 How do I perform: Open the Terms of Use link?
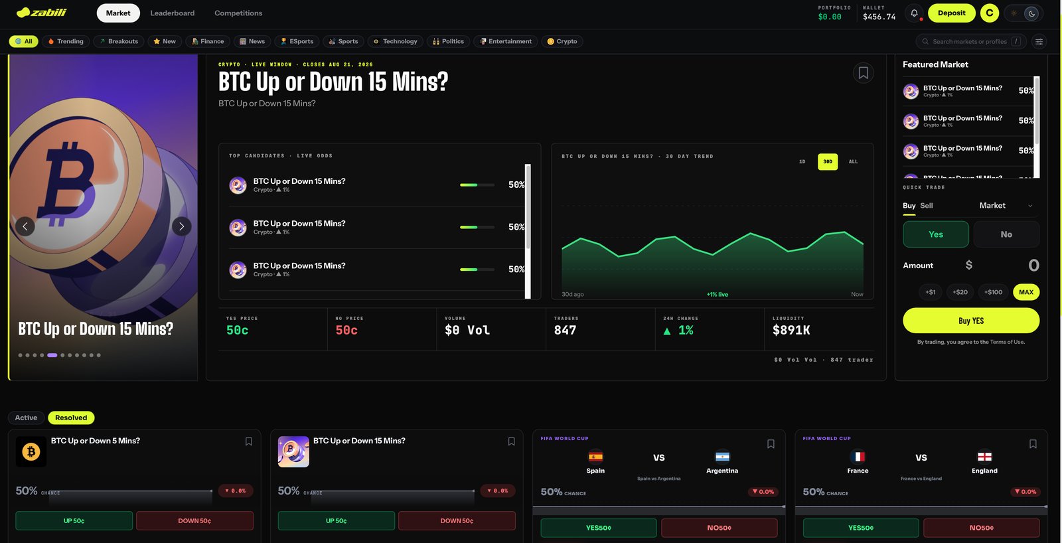point(1007,342)
